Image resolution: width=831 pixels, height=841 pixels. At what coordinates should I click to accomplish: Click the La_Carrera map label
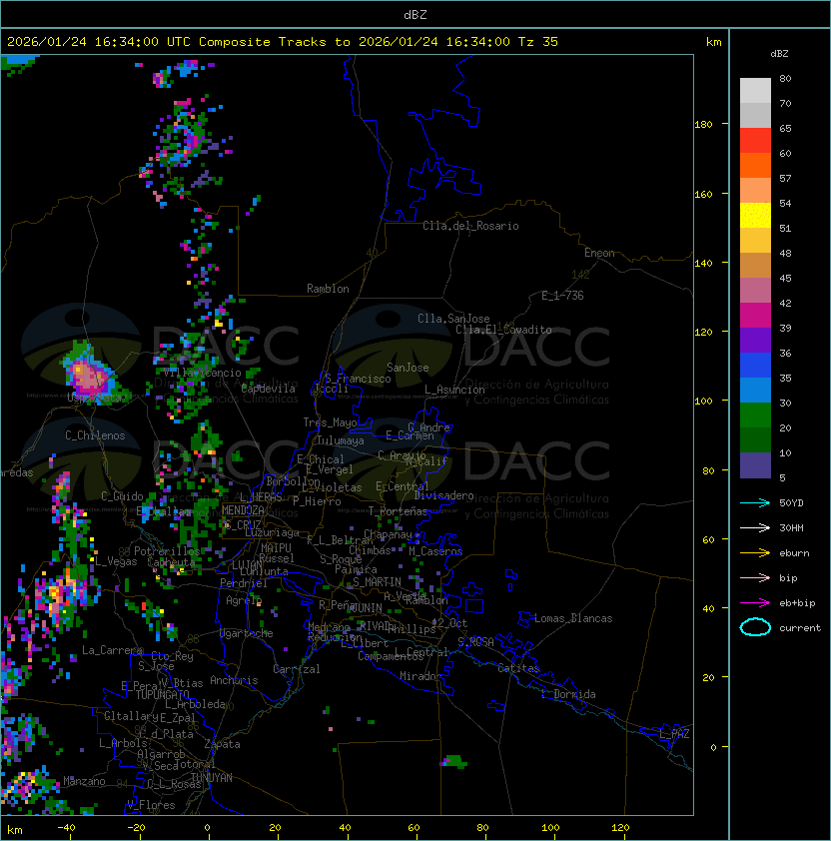pyautogui.click(x=112, y=650)
